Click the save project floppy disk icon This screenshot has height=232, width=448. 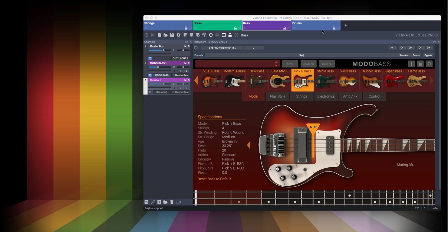click(172, 35)
